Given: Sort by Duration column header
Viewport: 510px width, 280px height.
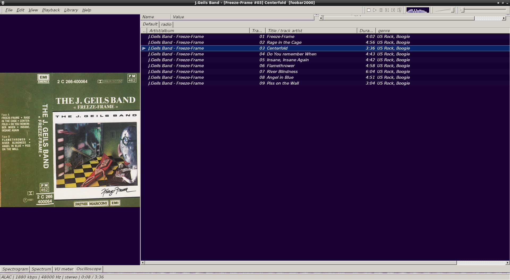Looking at the screenshot, I should pos(366,31).
